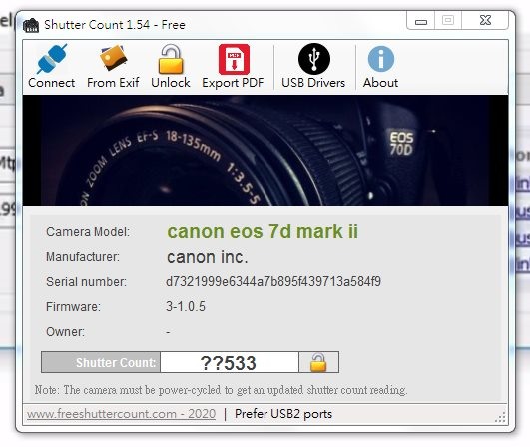
Task: Open the USB Drivers icon
Action: [314, 59]
